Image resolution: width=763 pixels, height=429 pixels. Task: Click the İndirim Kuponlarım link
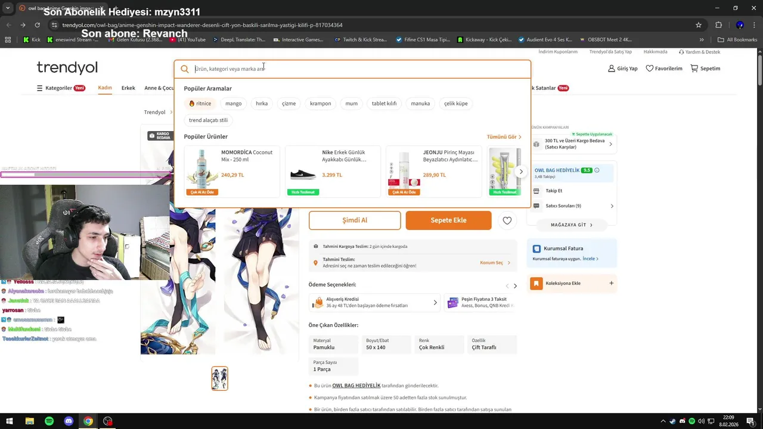(x=558, y=52)
